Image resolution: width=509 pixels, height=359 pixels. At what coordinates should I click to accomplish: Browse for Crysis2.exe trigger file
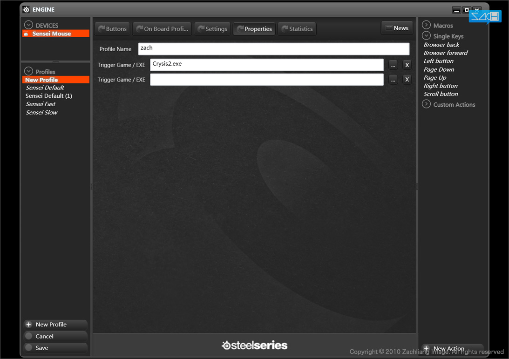393,65
